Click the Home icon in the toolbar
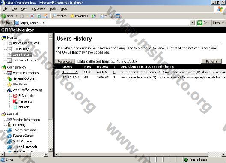The image size is (226, 163). [x=46, y=16]
